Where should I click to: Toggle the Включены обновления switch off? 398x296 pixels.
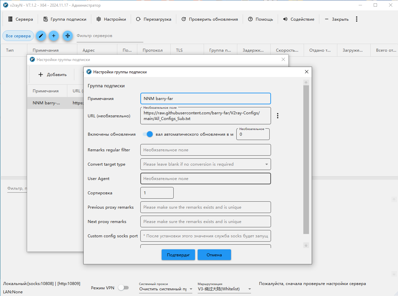coord(148,134)
